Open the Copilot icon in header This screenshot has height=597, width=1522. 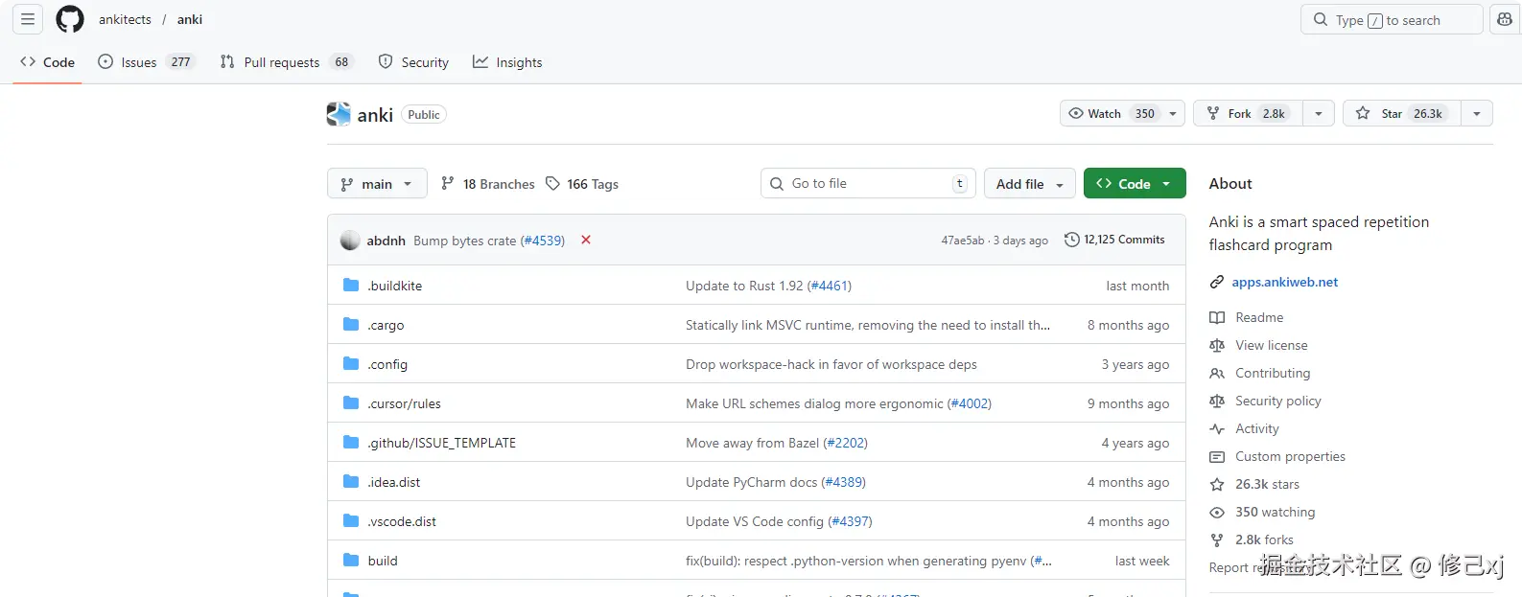point(1504,19)
